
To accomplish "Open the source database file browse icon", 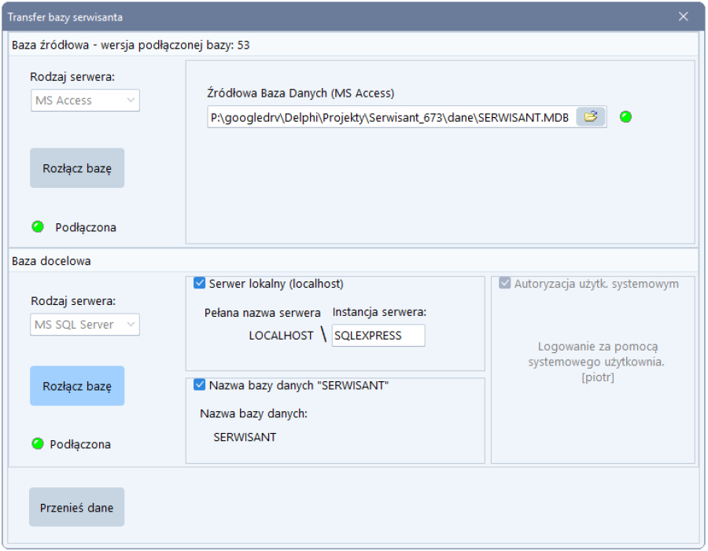I will 591,117.
